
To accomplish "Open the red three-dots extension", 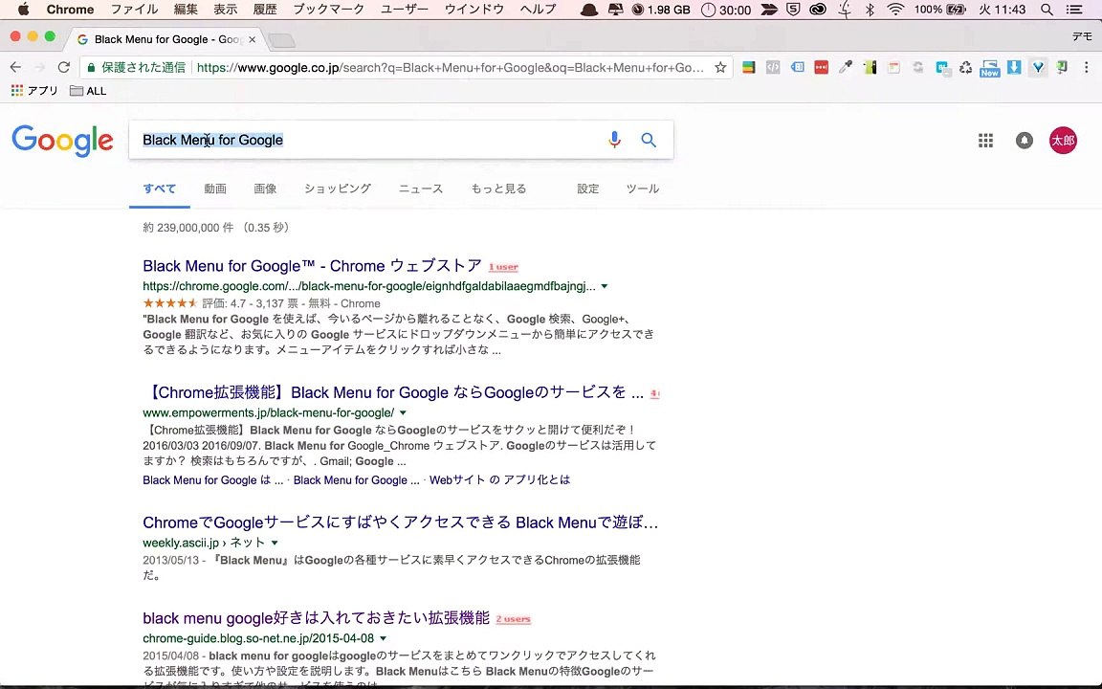I will click(821, 68).
